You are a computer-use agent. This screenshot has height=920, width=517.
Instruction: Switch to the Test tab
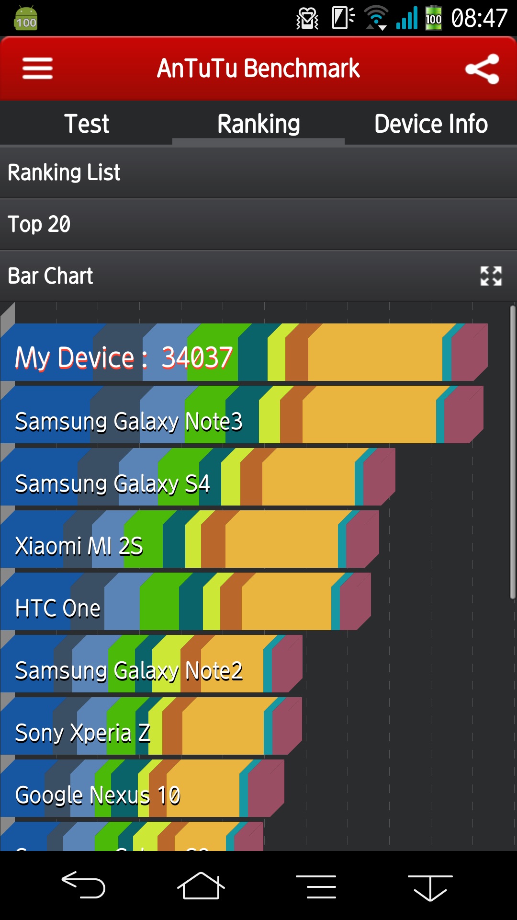click(x=87, y=124)
